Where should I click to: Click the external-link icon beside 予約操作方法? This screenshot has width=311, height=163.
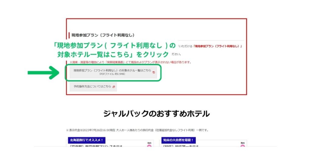pos(114,87)
